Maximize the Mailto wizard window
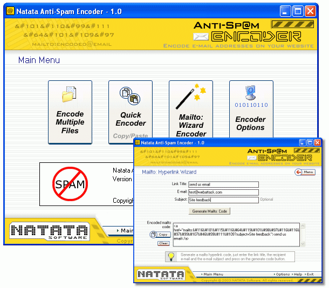 coord(310,142)
